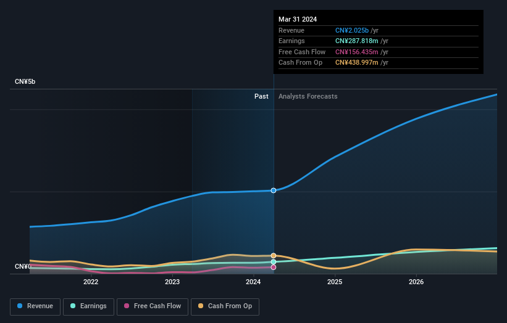Click the 2023 x-axis label
The image size is (507, 323).
pos(172,282)
